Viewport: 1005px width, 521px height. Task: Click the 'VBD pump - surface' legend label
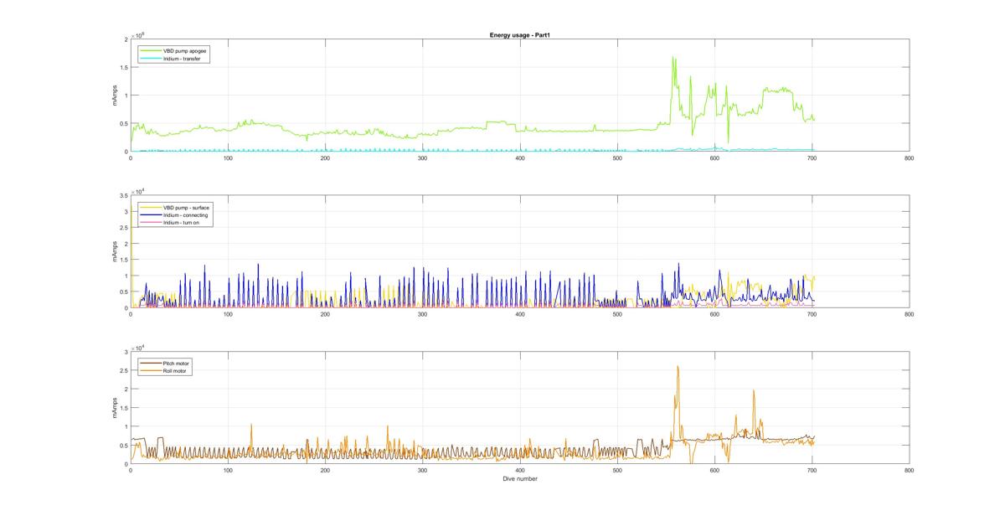tap(186, 208)
